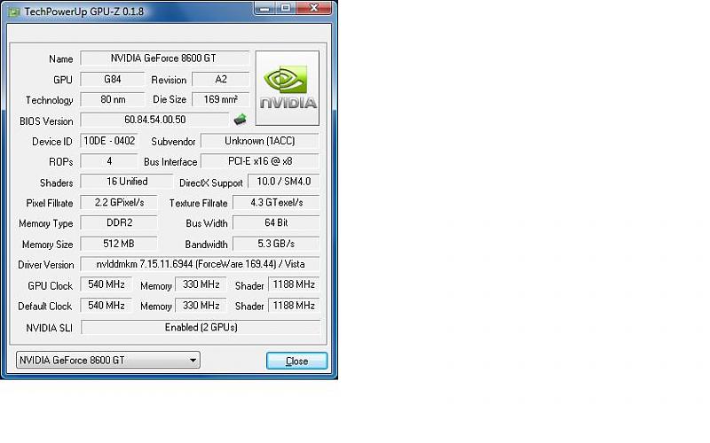Click the Revision field showing A2

click(220, 79)
